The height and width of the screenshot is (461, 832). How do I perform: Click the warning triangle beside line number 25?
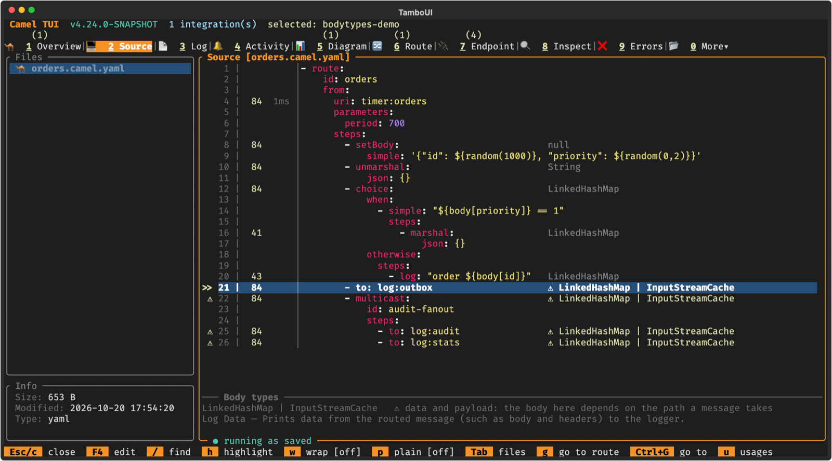pos(210,332)
